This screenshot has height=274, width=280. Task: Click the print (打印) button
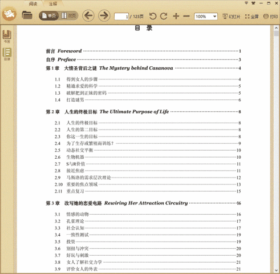270,17
